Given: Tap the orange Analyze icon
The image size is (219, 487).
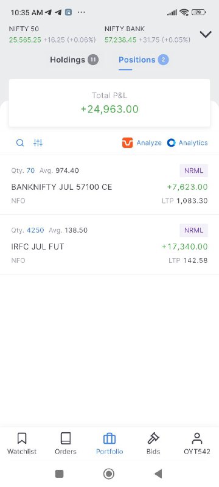Looking at the screenshot, I should (x=127, y=143).
